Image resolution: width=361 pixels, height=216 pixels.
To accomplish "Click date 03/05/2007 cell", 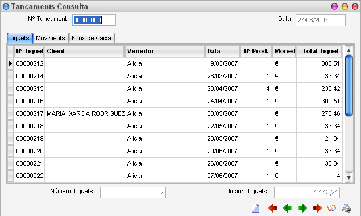I will 222,113.
